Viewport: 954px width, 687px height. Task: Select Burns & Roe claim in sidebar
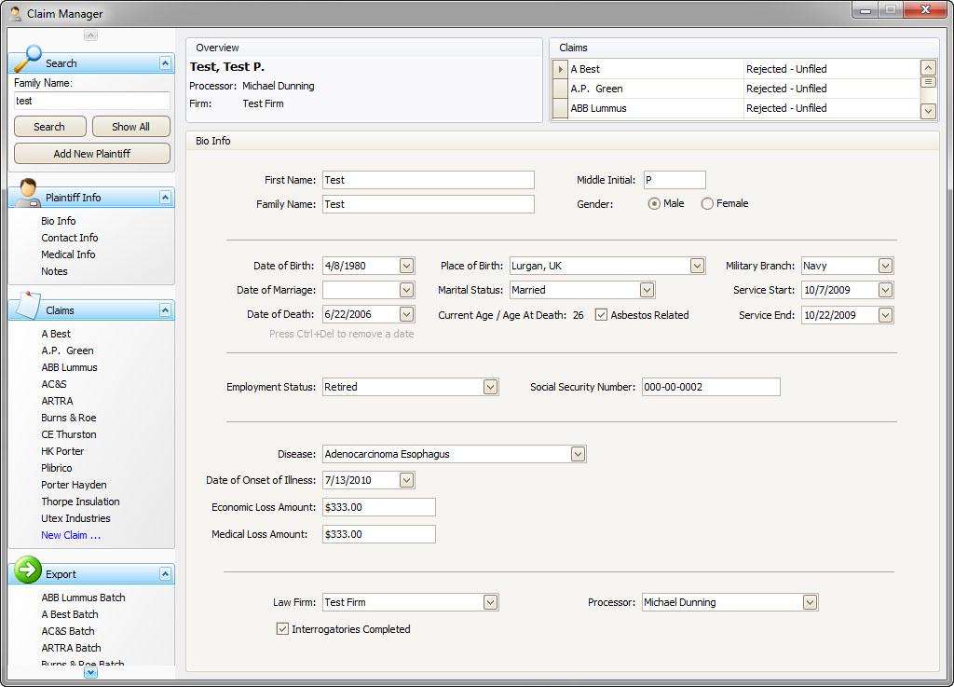[68, 418]
